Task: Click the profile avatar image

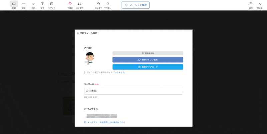Action: [x=89, y=58]
